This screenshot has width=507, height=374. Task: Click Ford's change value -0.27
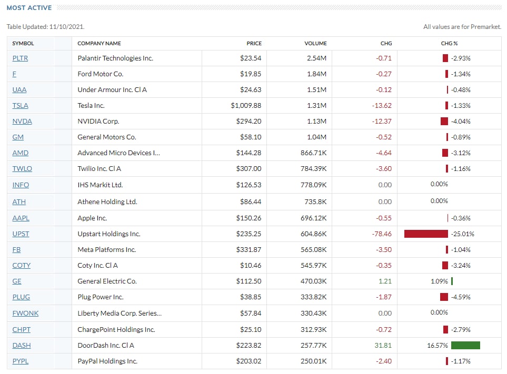tap(383, 74)
